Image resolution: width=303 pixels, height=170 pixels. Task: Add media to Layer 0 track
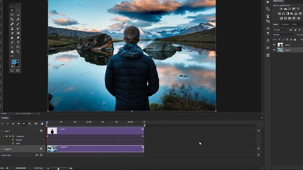tap(258, 149)
